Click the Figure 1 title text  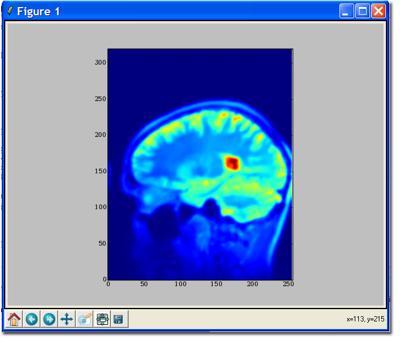tap(39, 12)
